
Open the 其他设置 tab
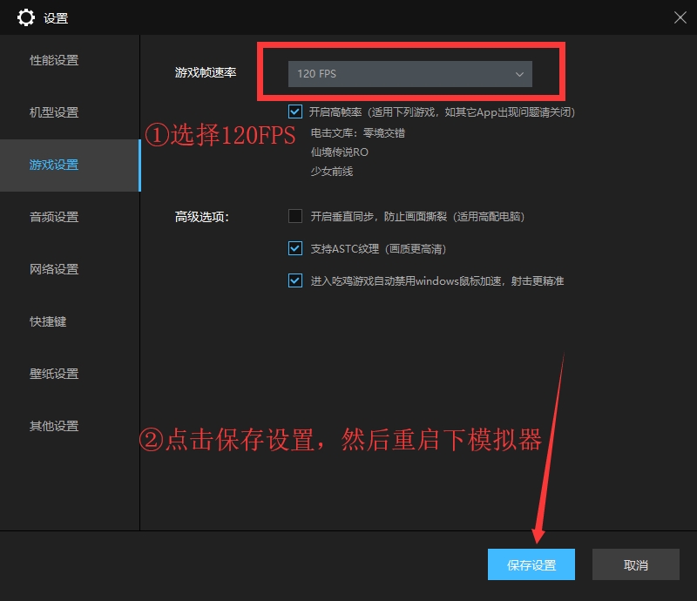click(54, 426)
